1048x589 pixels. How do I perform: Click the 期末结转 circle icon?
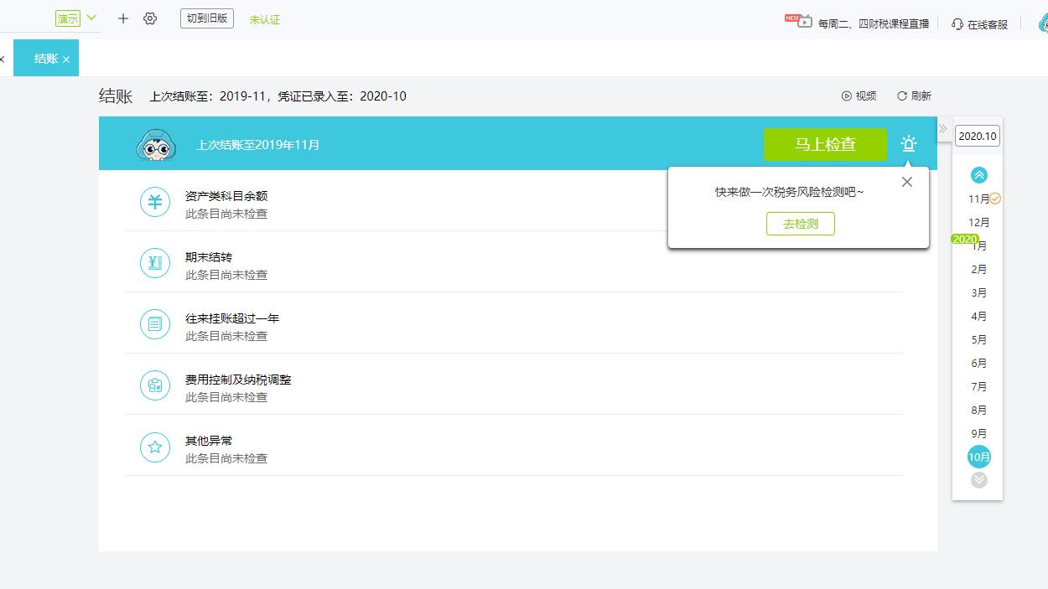(x=154, y=263)
